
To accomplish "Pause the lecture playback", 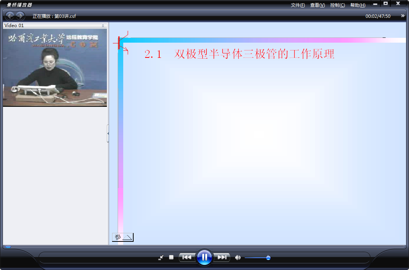I will [204, 257].
